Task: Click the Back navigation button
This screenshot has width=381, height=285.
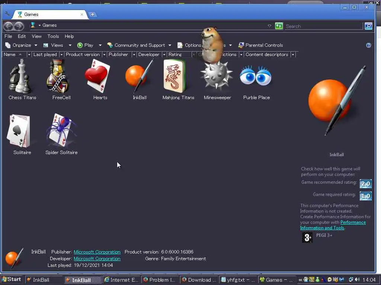Action: 8,26
